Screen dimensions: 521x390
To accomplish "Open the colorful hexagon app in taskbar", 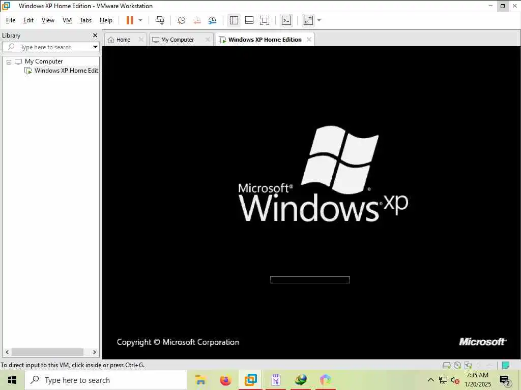I will coord(326,380).
